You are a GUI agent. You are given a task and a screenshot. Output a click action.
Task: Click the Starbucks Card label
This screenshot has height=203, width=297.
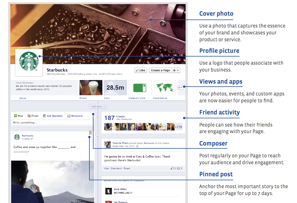[137, 98]
